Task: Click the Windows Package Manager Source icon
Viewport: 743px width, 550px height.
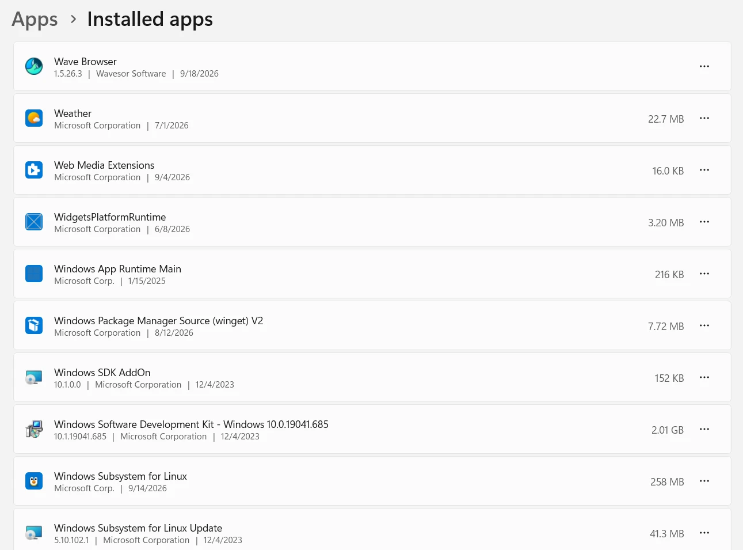Action: (34, 325)
